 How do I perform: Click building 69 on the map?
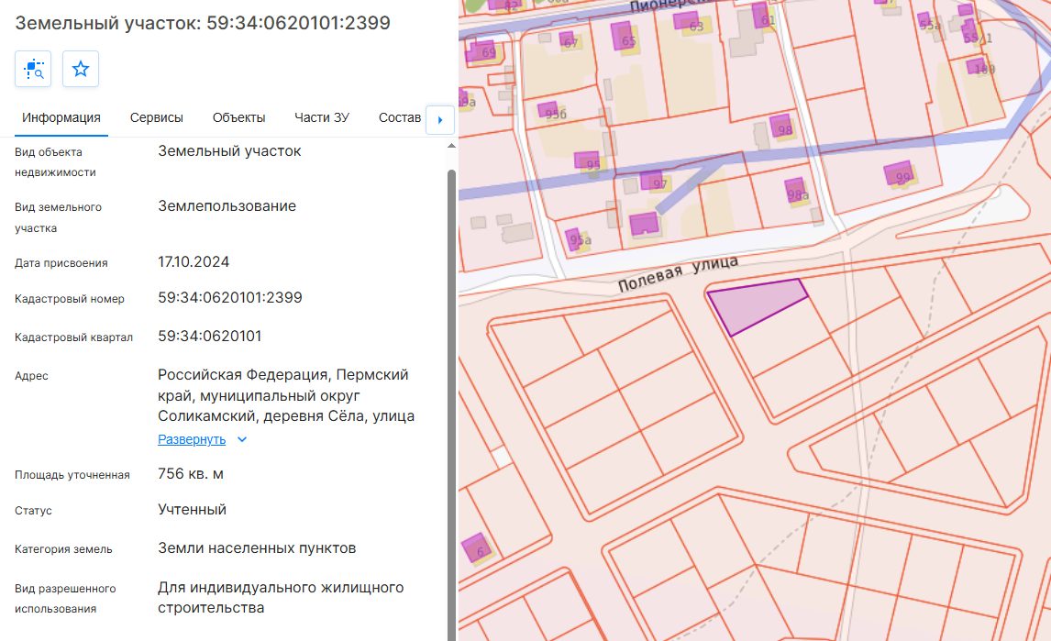pyautogui.click(x=480, y=50)
